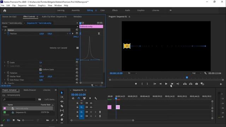The image size is (226, 127).
Task: Select the Slip tool
Action: pyautogui.click(x=62, y=110)
